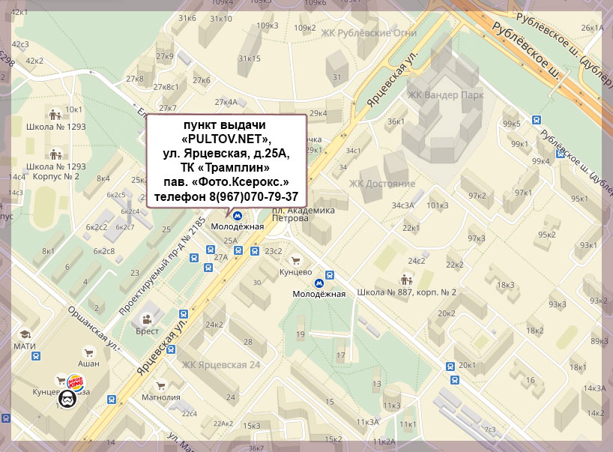Select the Молодёжная metro icon below Кунцево store
Image resolution: width=613 pixels, height=452 pixels.
coord(320,283)
